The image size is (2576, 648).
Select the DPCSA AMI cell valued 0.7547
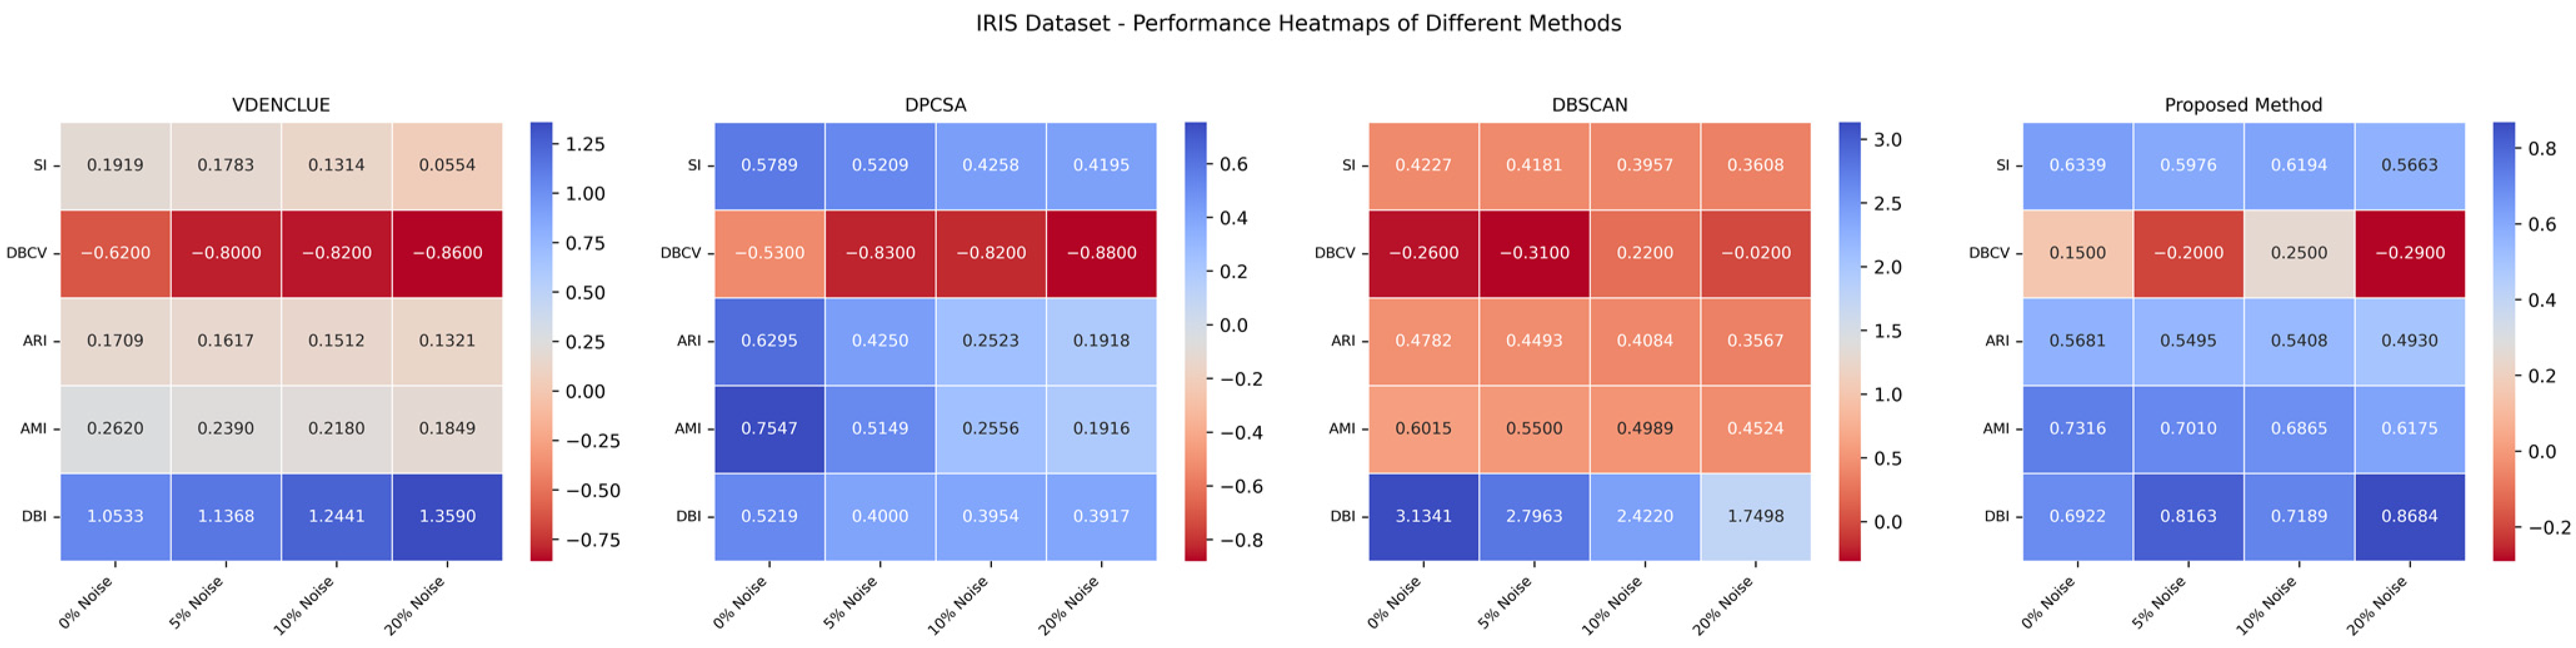pos(769,428)
